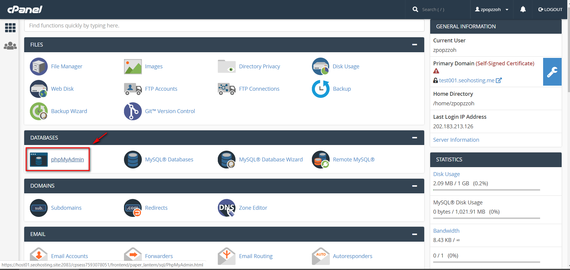The image size is (570, 270).
Task: Collapse the Databases section
Action: pyautogui.click(x=415, y=138)
